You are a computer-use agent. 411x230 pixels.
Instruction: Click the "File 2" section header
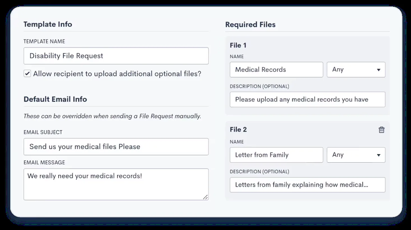(238, 130)
